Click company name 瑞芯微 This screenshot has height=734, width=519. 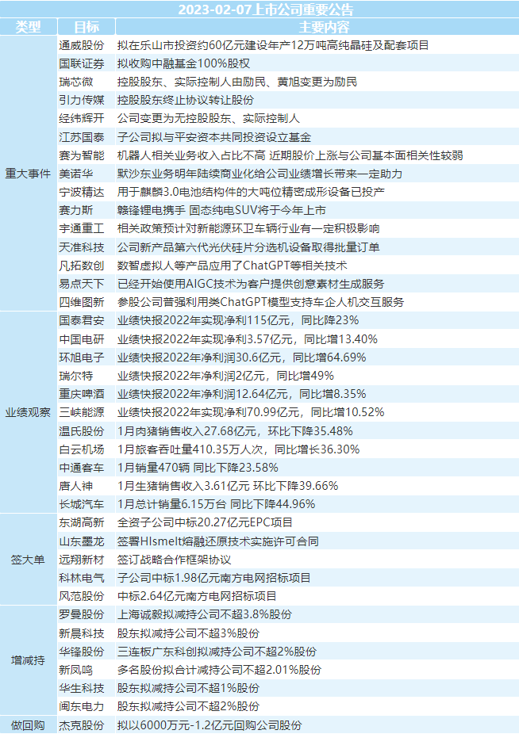(76, 82)
